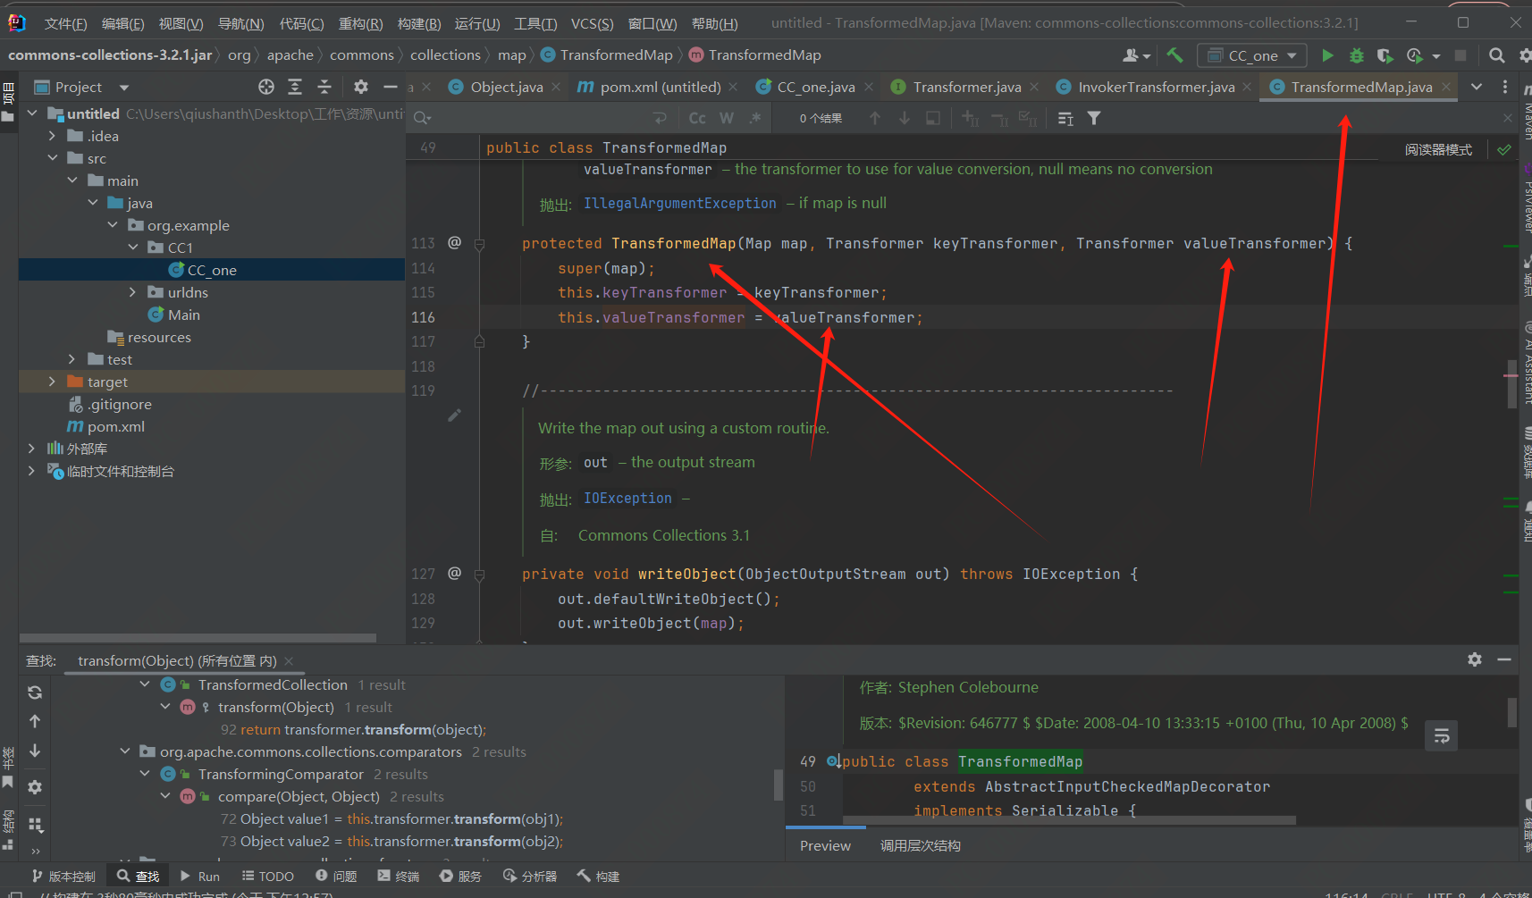
Task: Open the CC_one run configuration dropdown
Action: point(1251,55)
